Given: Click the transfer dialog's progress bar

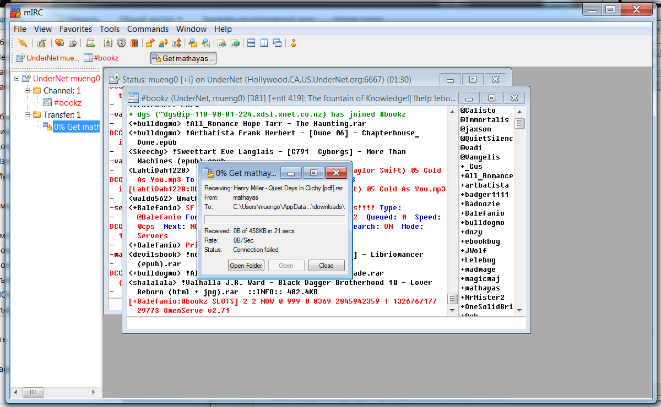Looking at the screenshot, I should (x=274, y=220).
